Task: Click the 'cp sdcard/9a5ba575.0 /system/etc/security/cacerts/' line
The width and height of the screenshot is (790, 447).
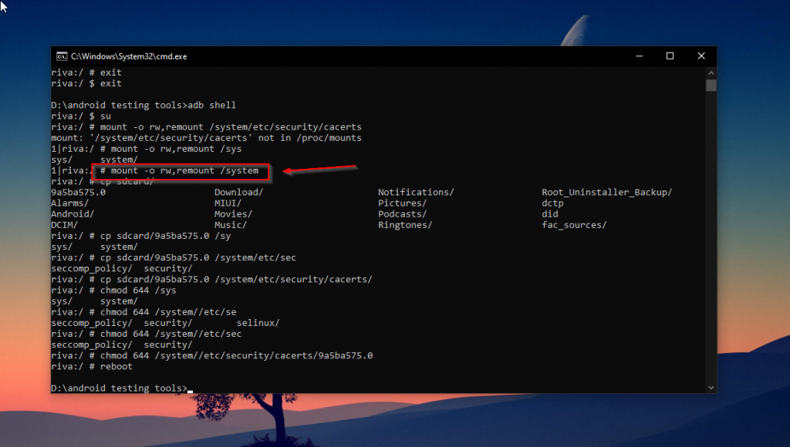Action: [211, 279]
